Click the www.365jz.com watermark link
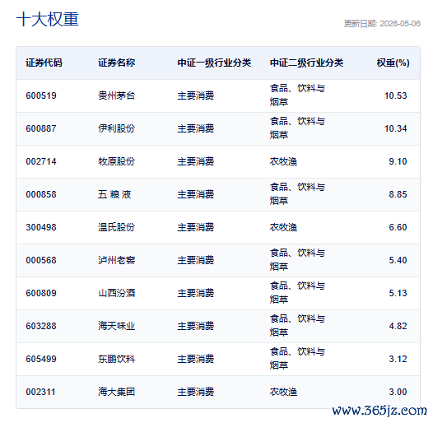 tap(379, 411)
